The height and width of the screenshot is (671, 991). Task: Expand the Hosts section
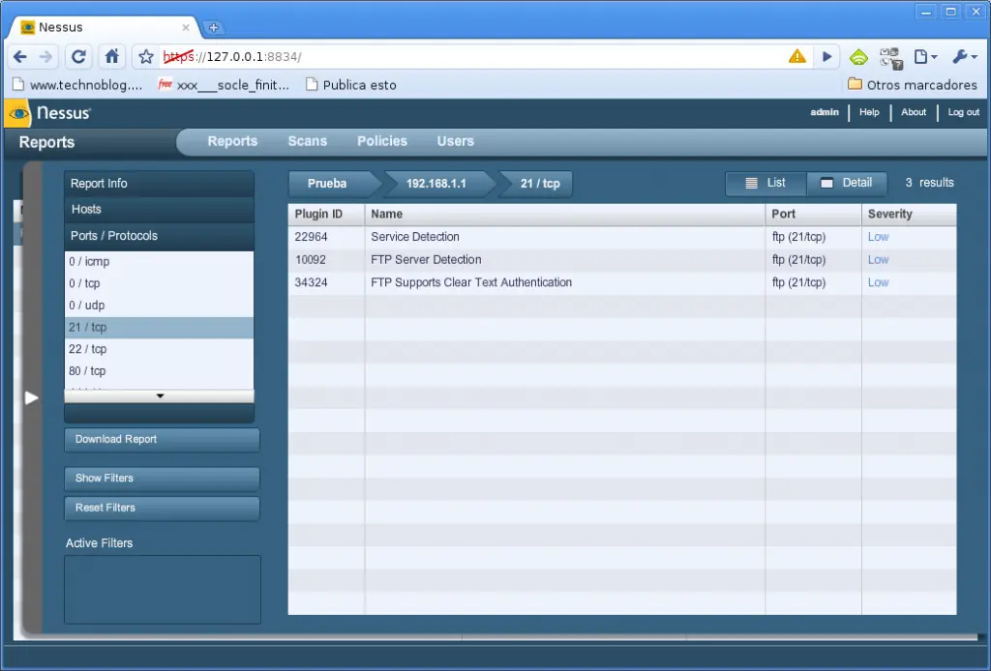coord(159,210)
